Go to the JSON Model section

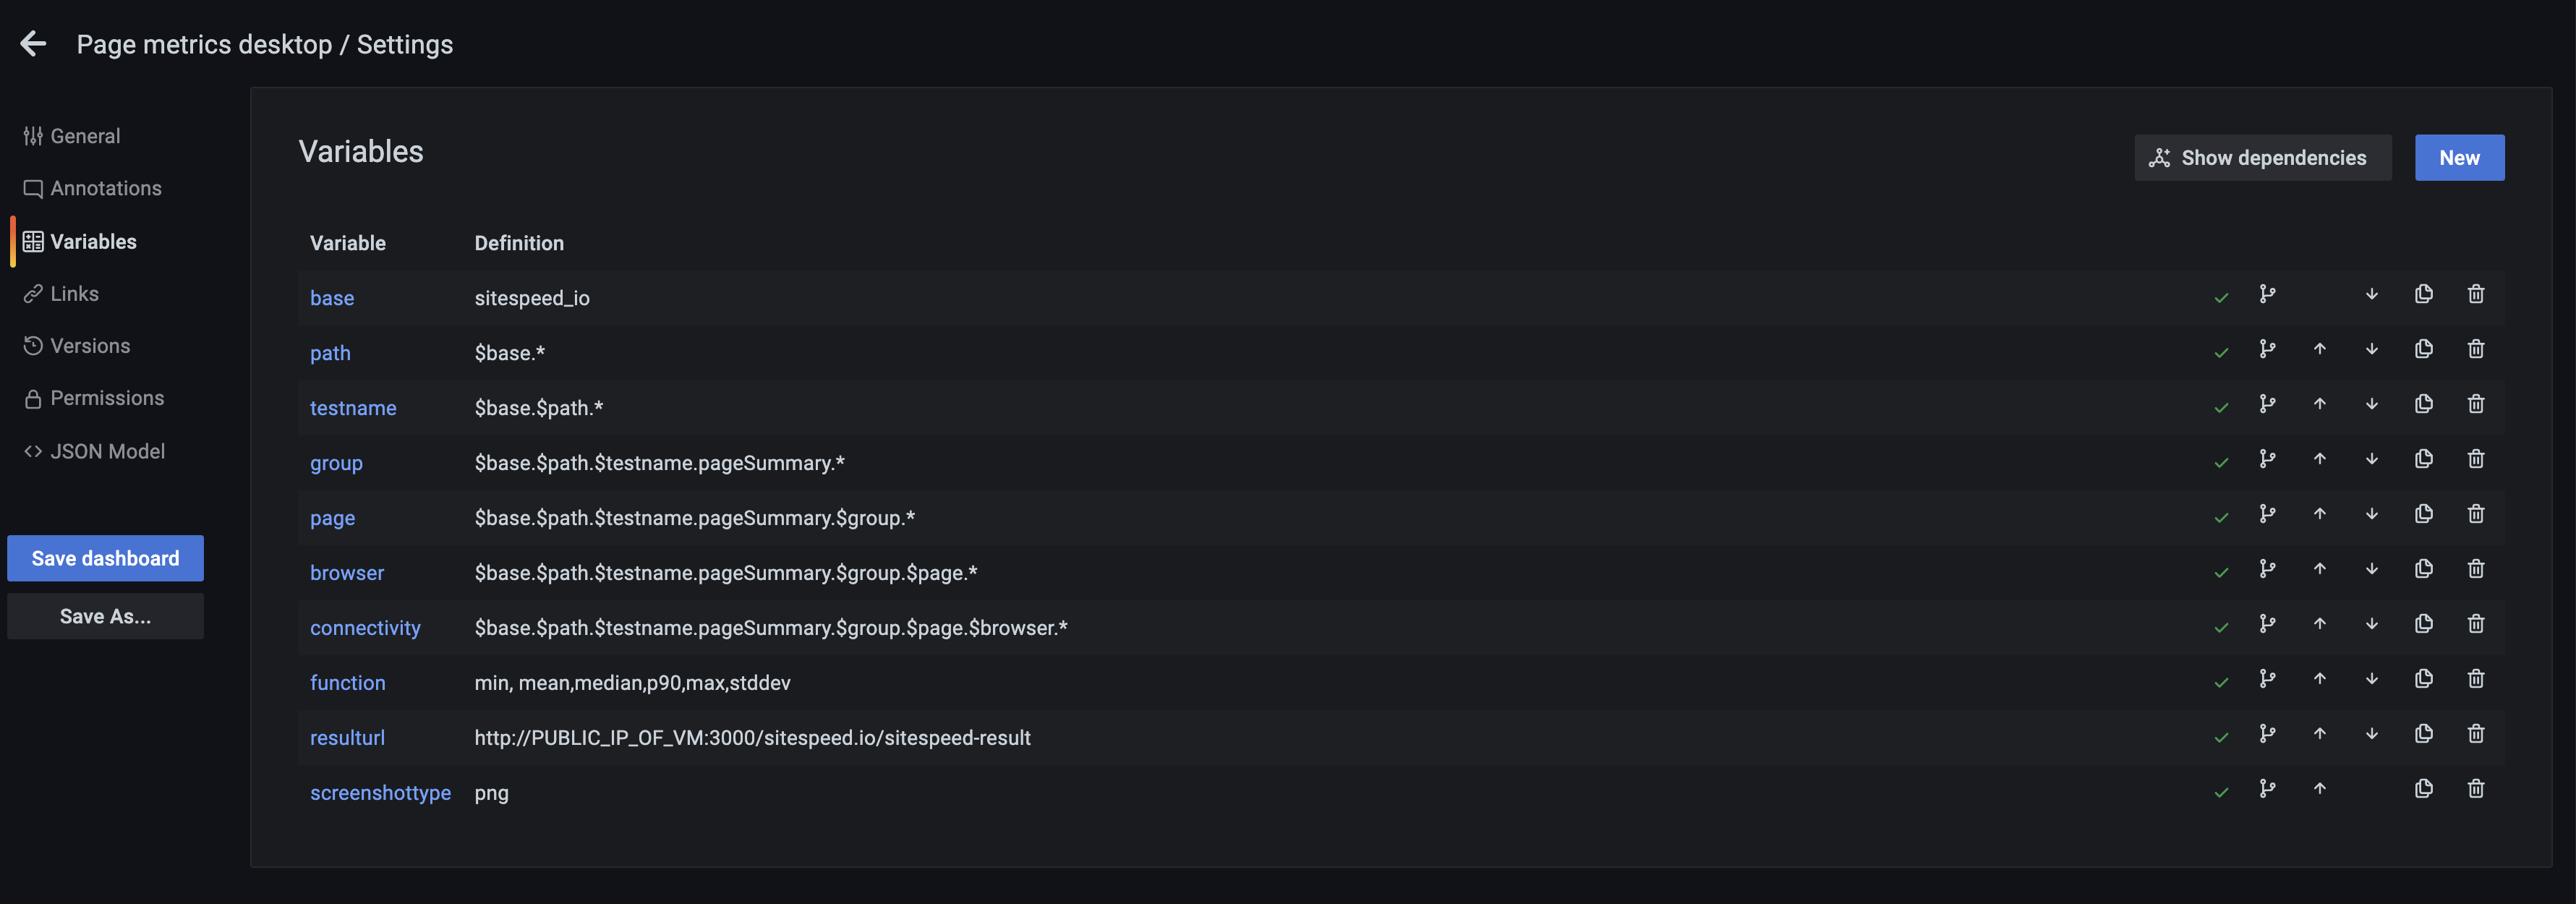[x=107, y=451]
